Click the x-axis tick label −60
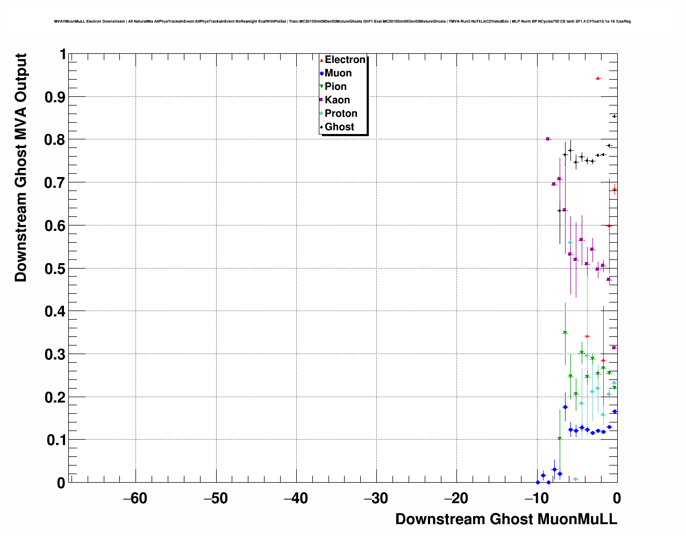The width and height of the screenshot is (686, 536). [135, 498]
